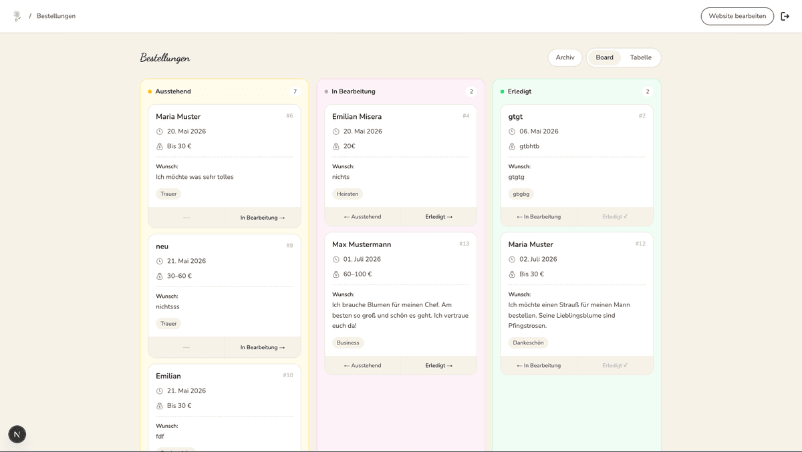Viewport: 802px width, 452px height.
Task: Click clock icon on gtgt card
Action: click(x=512, y=132)
